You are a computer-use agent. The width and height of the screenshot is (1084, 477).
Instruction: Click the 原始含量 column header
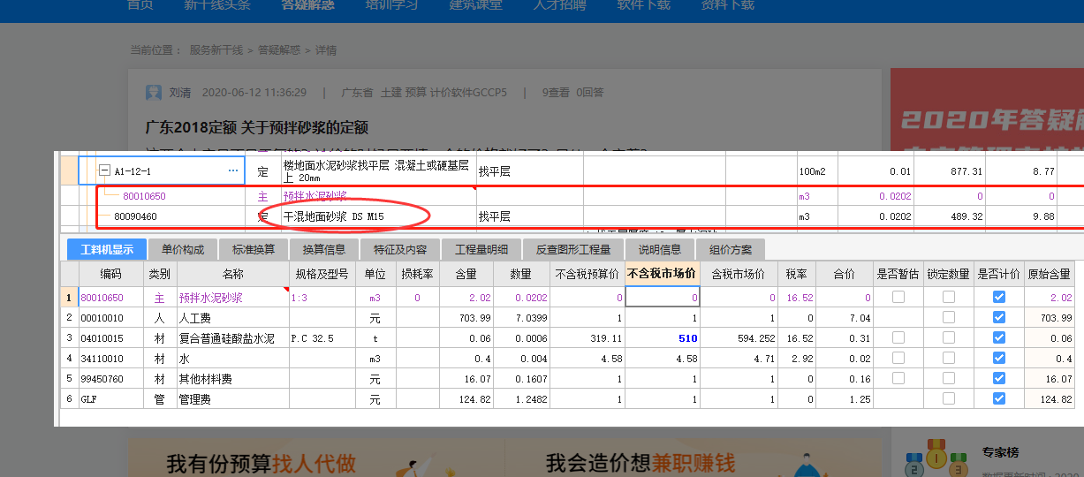(1050, 274)
